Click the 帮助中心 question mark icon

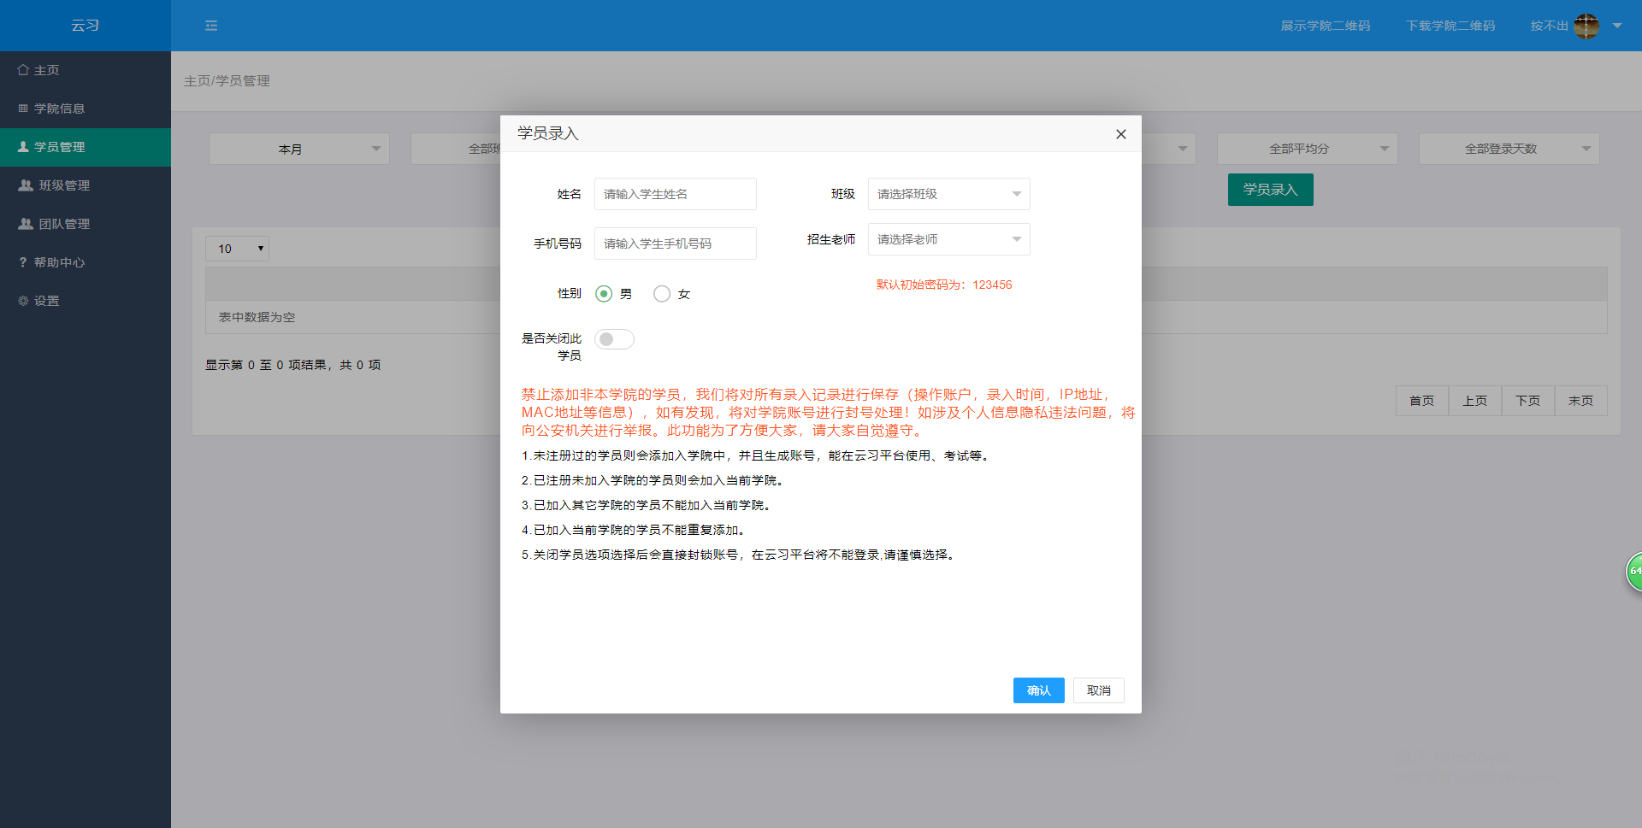(x=22, y=261)
